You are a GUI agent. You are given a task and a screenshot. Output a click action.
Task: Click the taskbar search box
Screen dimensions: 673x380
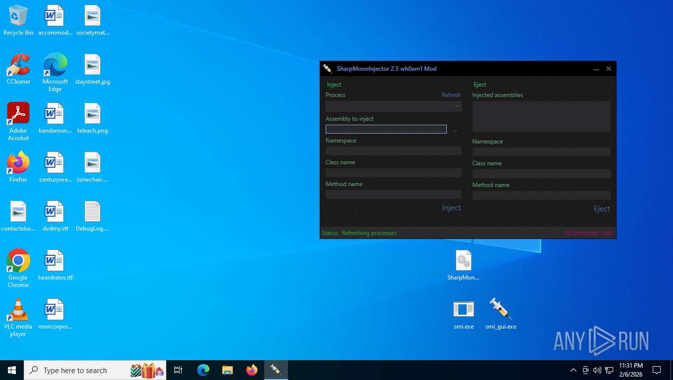click(95, 370)
